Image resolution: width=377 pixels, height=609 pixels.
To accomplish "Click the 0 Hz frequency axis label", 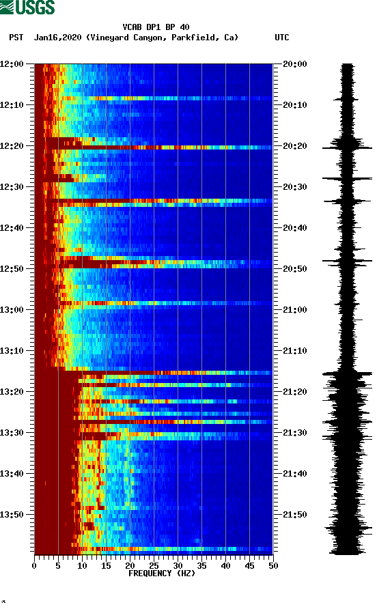I will point(34,566).
